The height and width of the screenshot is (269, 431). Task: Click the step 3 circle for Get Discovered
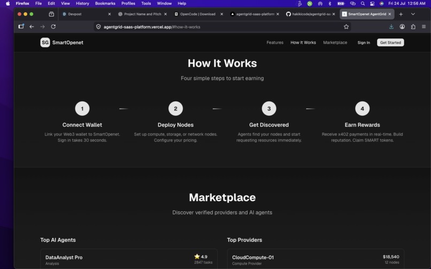click(x=269, y=108)
